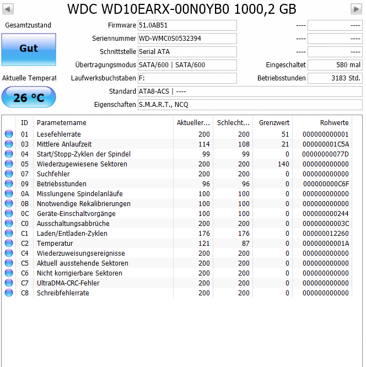
Task: Click status icon for Wiederzugewiesene Sektoren
Action: [9, 164]
